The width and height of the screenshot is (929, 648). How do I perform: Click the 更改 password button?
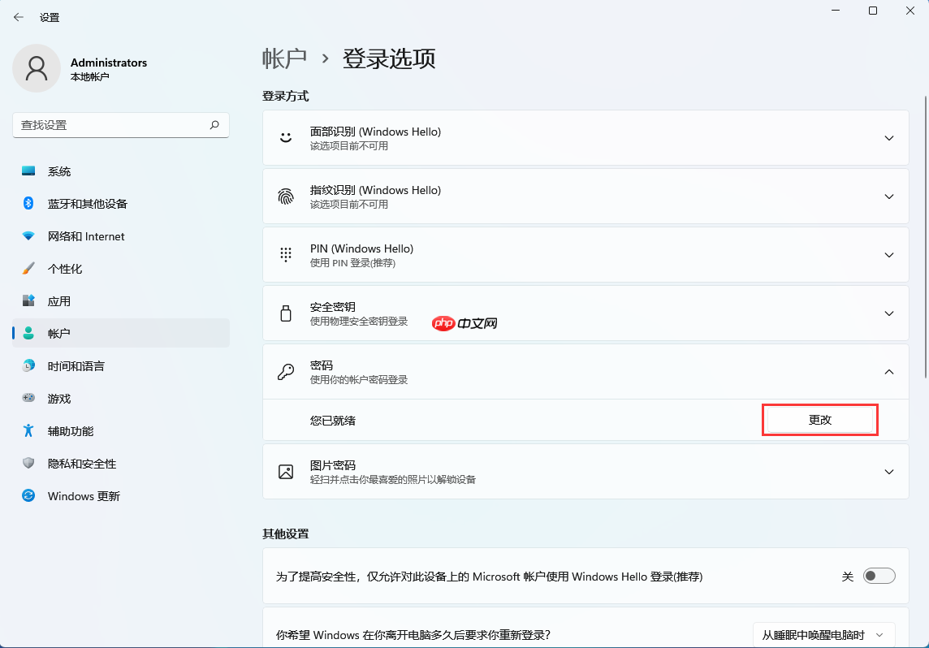pyautogui.click(x=819, y=419)
